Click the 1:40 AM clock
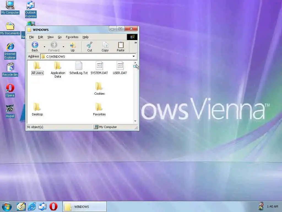The image size is (282, 212). coord(272,206)
